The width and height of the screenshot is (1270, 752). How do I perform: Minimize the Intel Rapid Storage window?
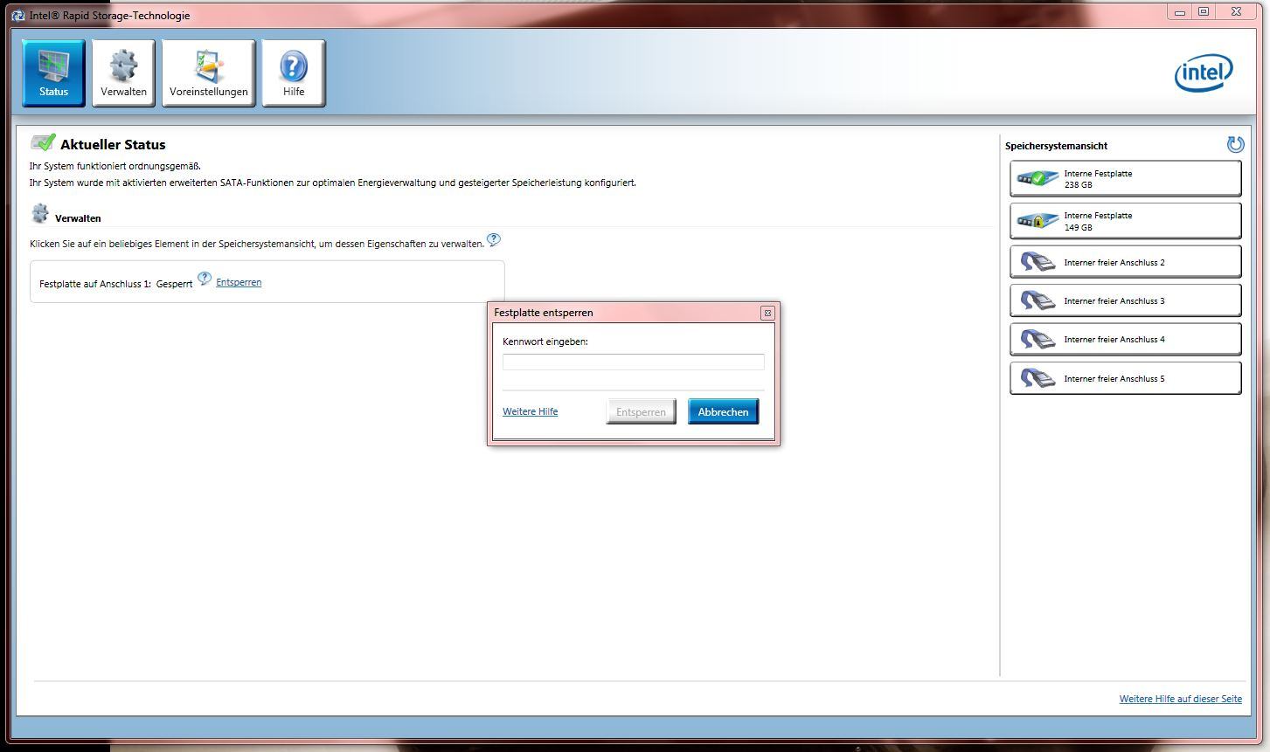pos(1180,12)
